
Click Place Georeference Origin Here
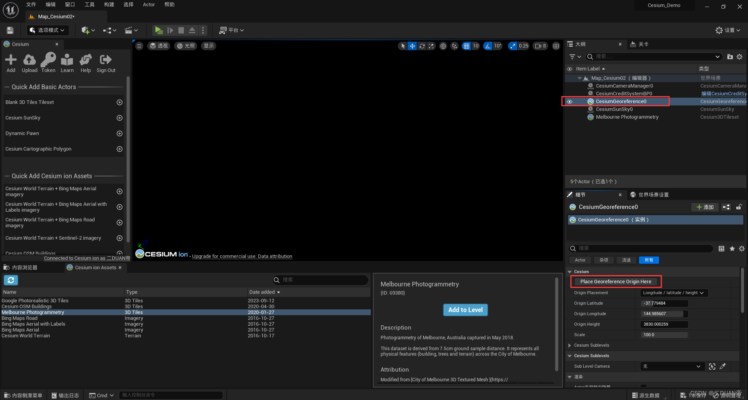pyautogui.click(x=616, y=282)
